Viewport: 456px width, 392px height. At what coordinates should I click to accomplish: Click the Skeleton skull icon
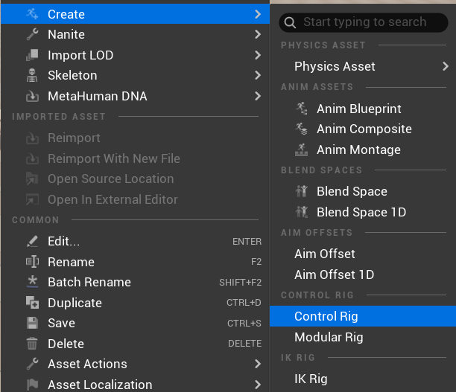point(32,75)
